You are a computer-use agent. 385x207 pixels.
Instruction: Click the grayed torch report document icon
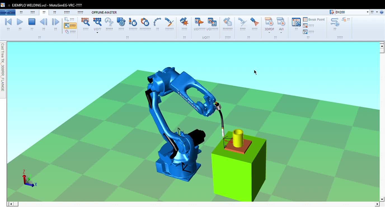click(x=227, y=22)
